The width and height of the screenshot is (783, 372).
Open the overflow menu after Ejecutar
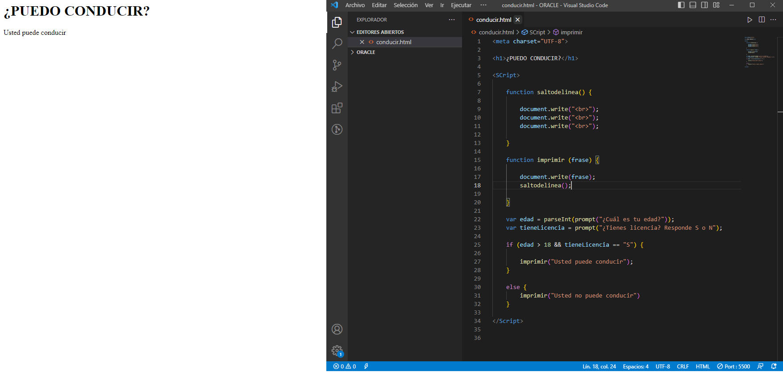click(x=483, y=5)
